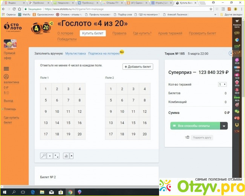Expand the arrow beside statistics icon

tap(72, 156)
